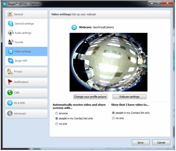Click the Skype logo beside General settings
The height and width of the screenshot is (151, 176).
(11, 24)
